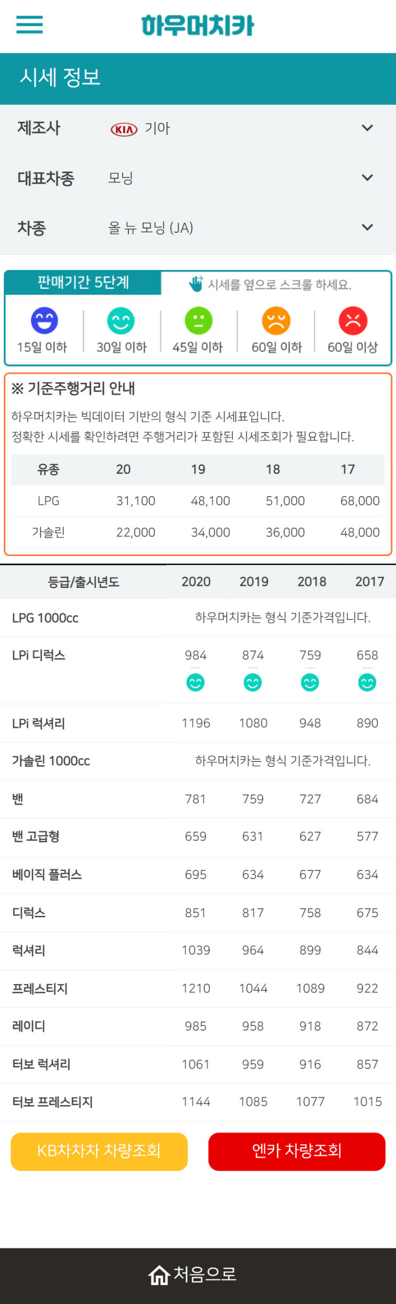Select the 15일 이하 blue smiley face

(x=44, y=320)
